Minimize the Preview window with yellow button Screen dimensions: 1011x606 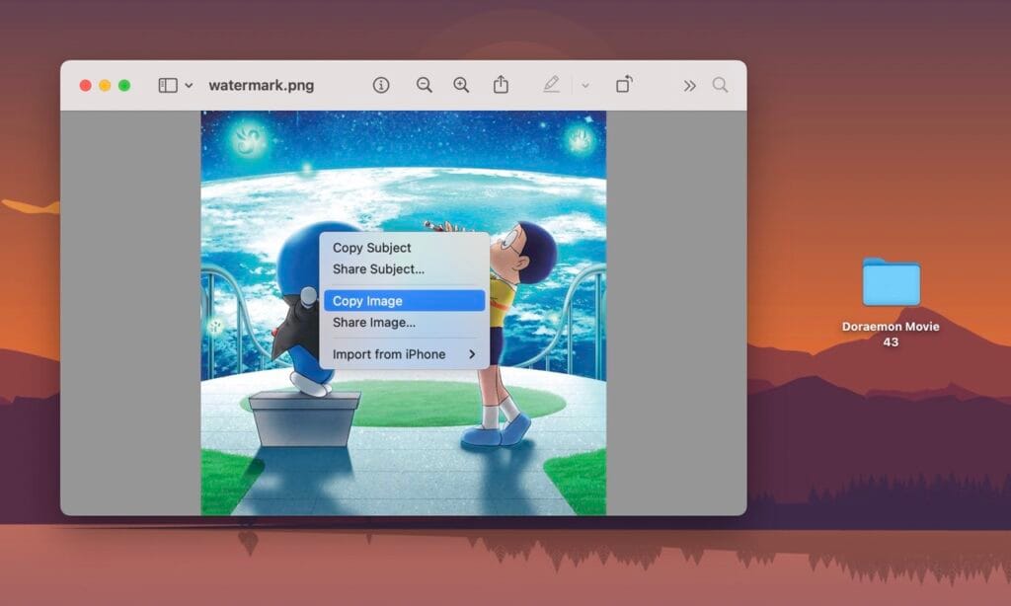tap(105, 85)
